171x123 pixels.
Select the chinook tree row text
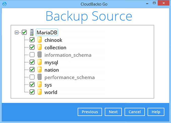coord(53,40)
